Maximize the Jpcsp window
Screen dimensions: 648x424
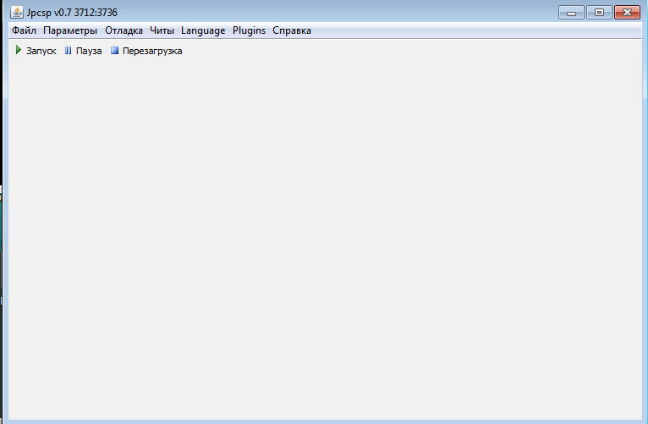(x=599, y=13)
